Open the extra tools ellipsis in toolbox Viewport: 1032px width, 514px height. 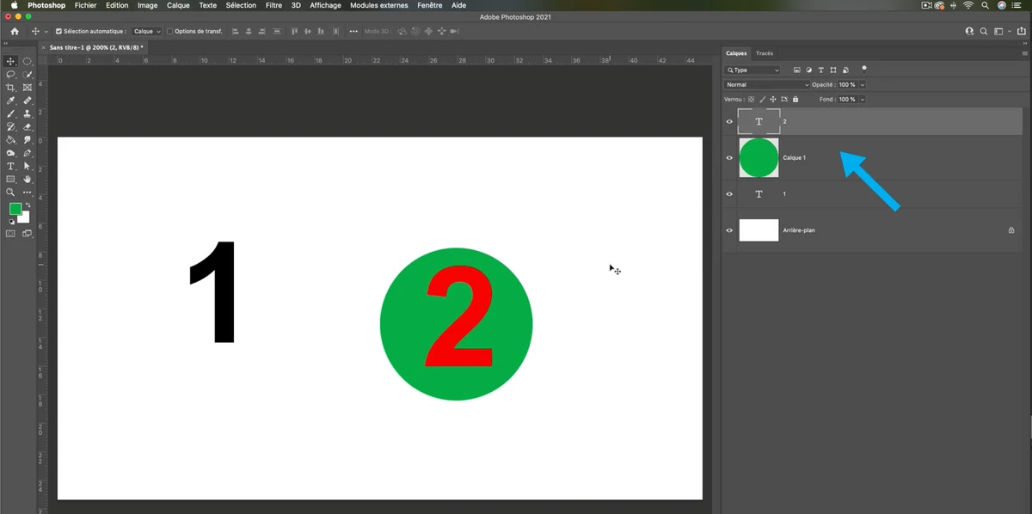(28, 193)
